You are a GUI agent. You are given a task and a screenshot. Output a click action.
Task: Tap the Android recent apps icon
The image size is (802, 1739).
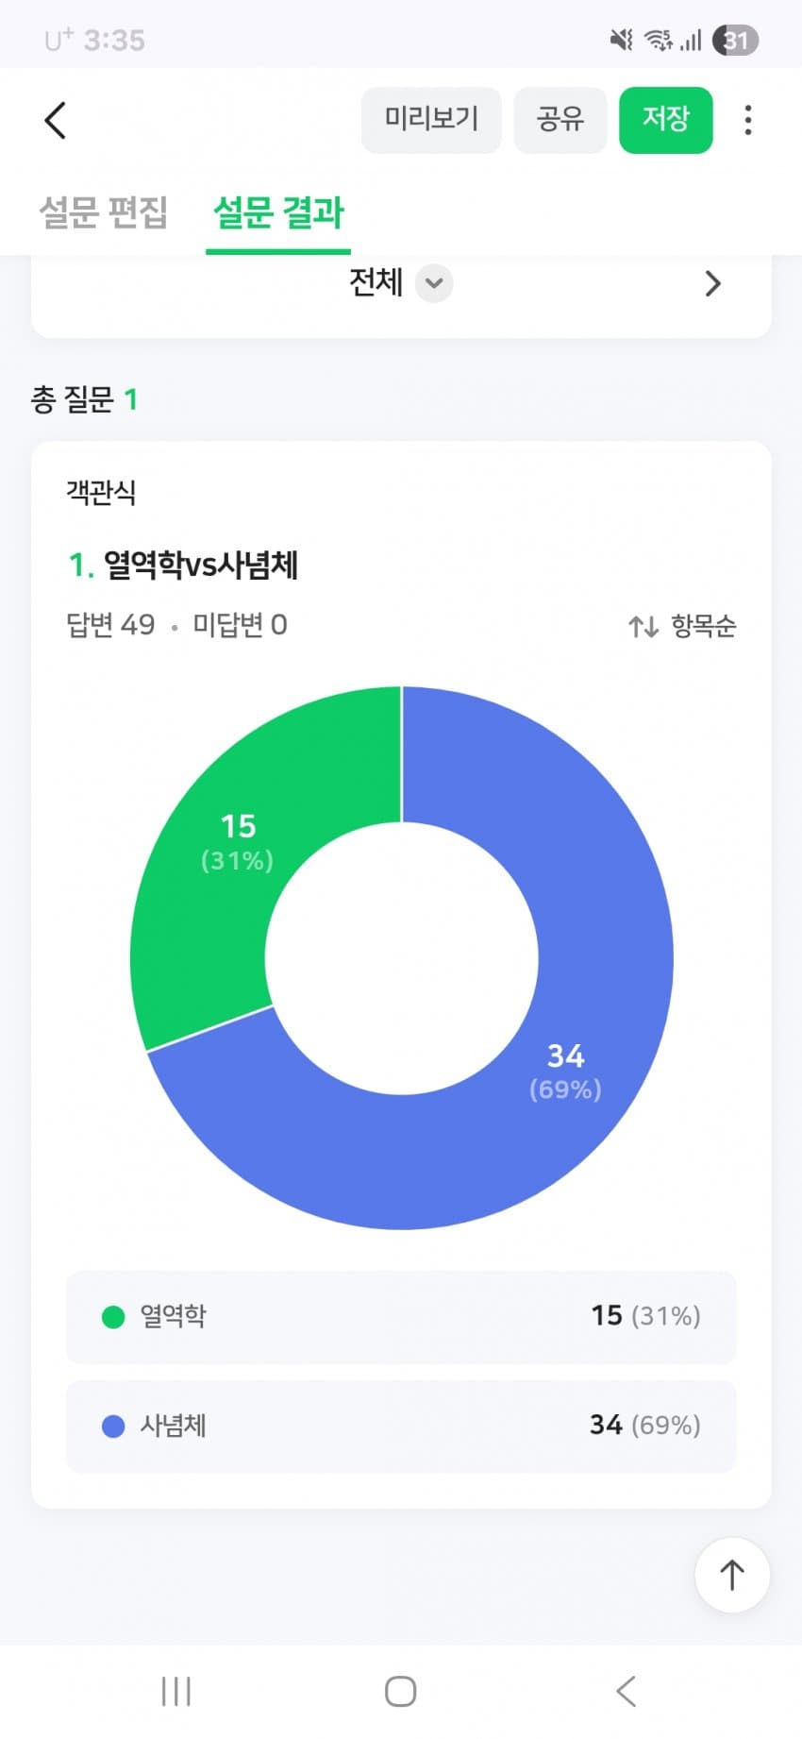click(x=176, y=1691)
